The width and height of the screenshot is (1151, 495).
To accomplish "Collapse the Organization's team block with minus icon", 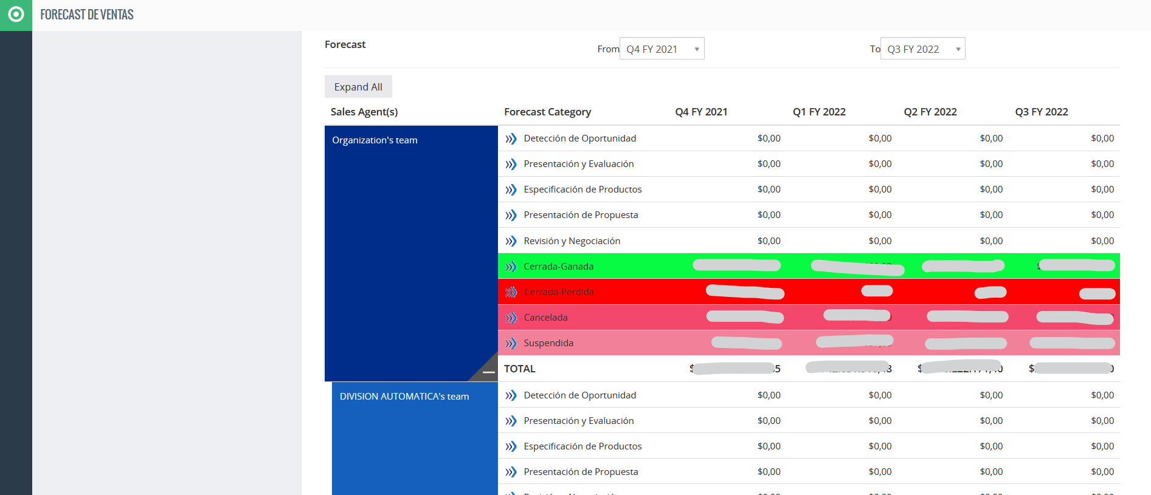I will coord(489,372).
